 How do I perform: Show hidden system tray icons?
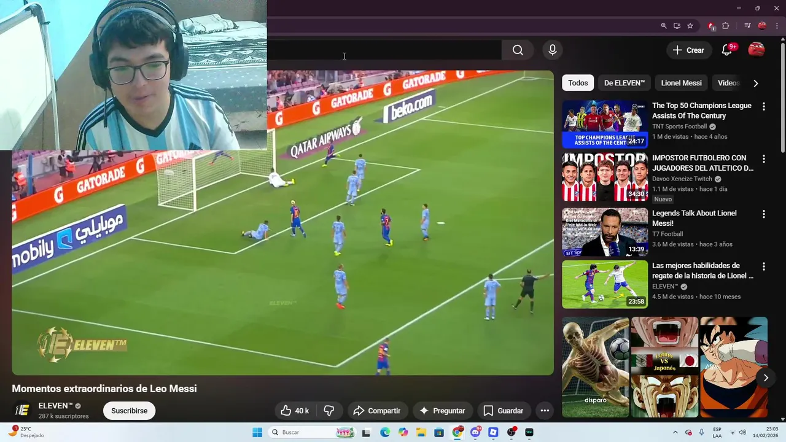click(675, 432)
